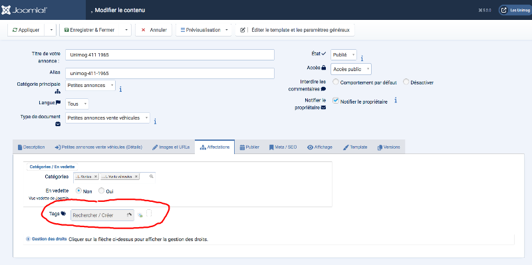Click the Joomla! logo

point(25,10)
